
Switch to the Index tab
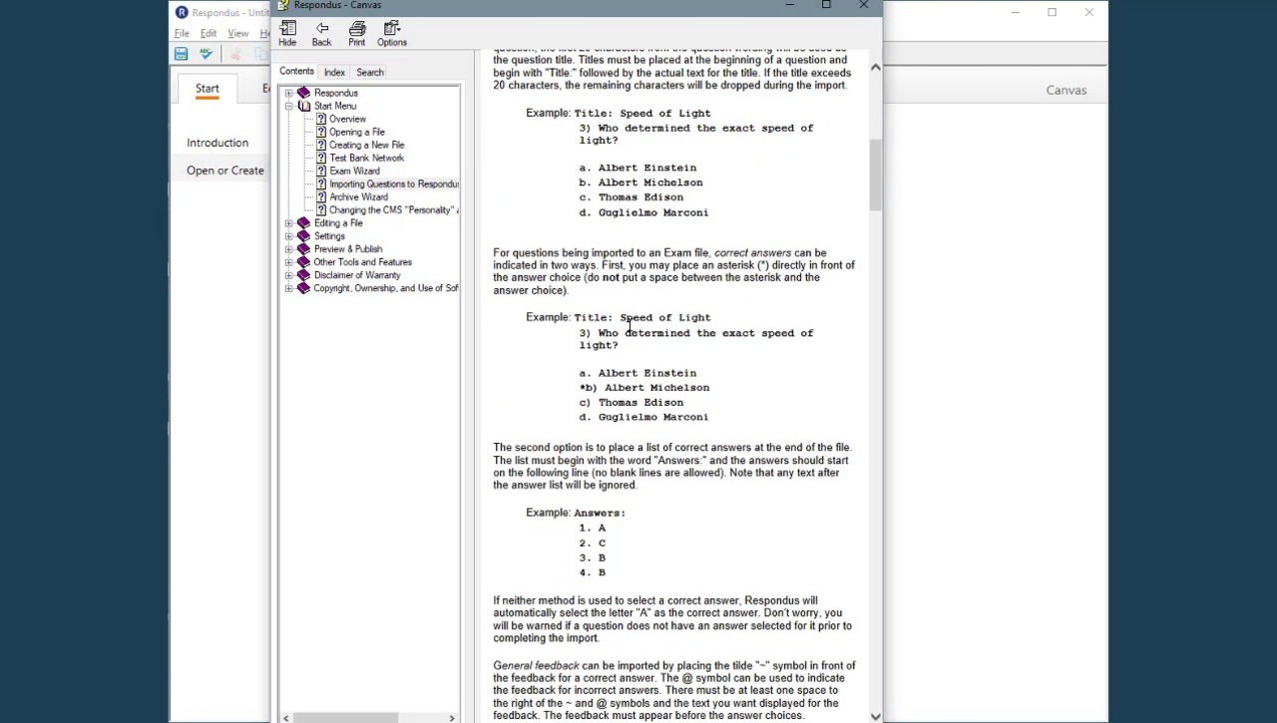(x=334, y=72)
